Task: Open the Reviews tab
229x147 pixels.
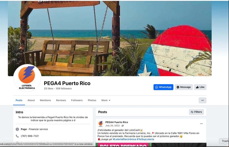Action: (61, 100)
